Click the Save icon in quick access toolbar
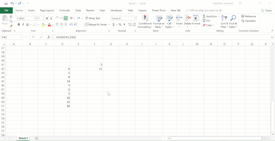This screenshot has height=141, width=275. point(6,3)
